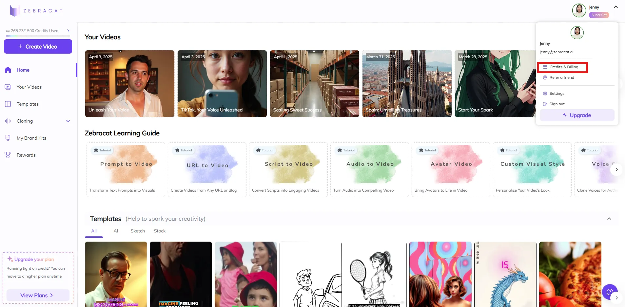Show next Learning Guide cards with arrow
This screenshot has height=307, width=625.
point(616,170)
